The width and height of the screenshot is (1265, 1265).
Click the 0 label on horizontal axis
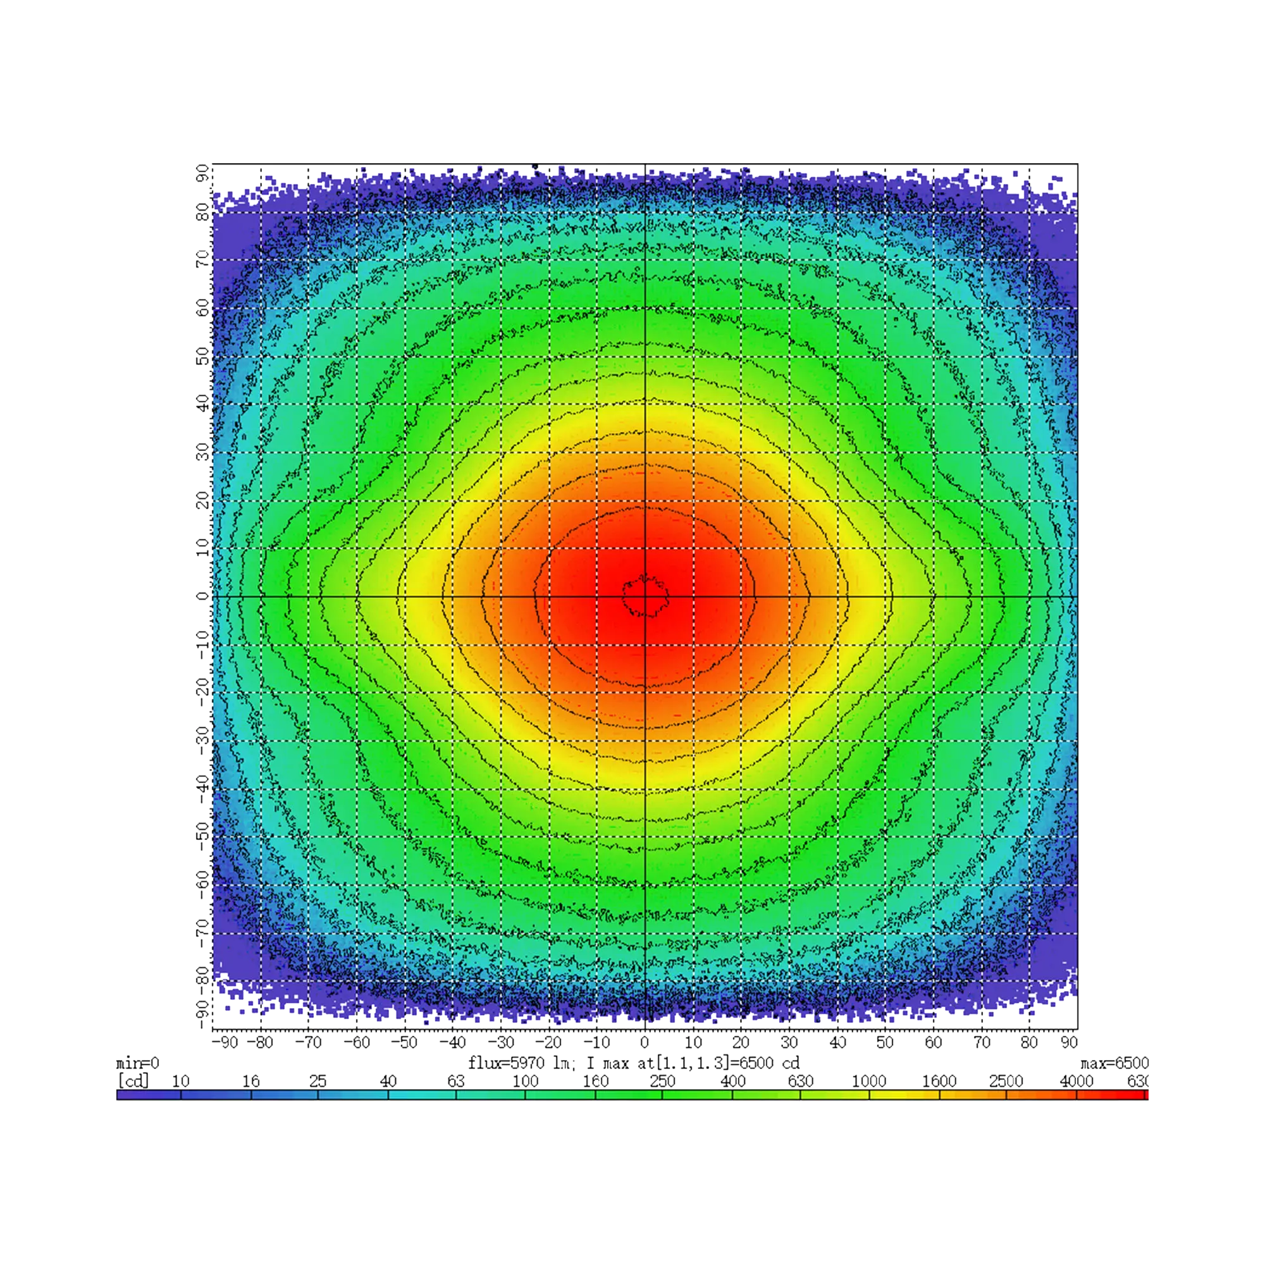point(645,1042)
